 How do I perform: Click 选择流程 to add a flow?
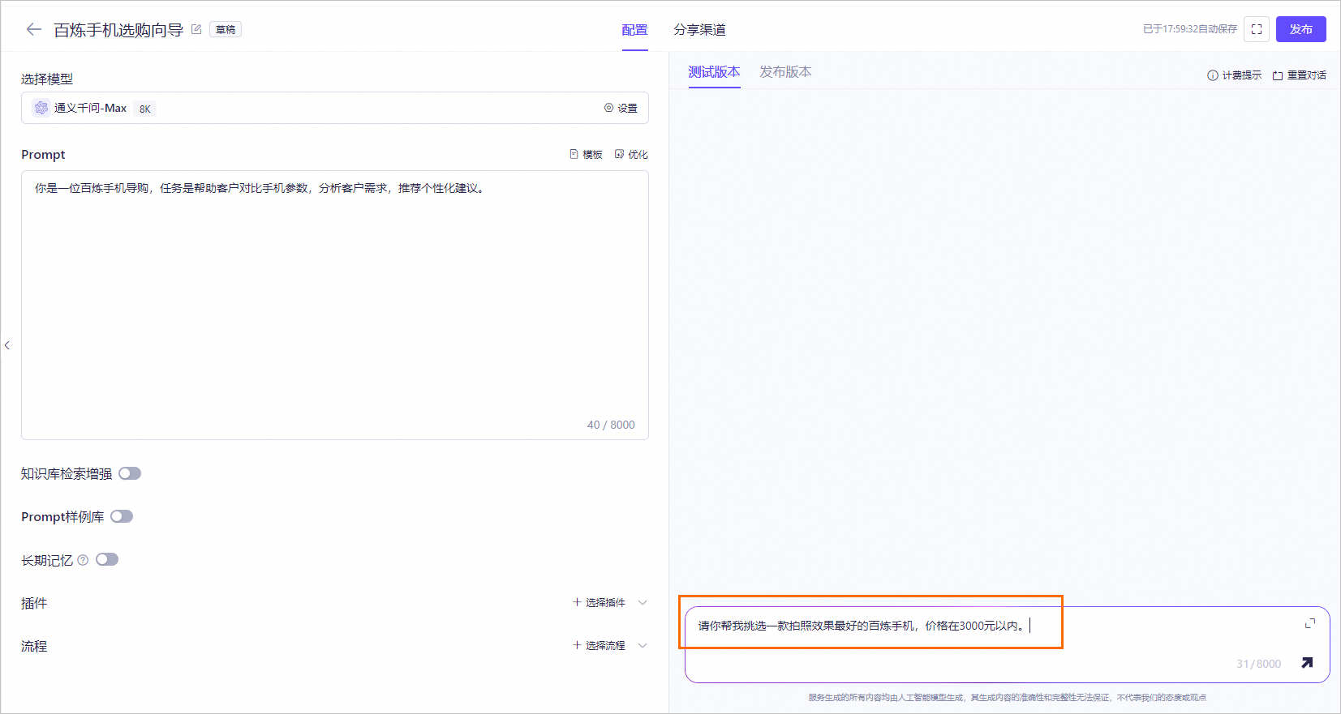599,645
